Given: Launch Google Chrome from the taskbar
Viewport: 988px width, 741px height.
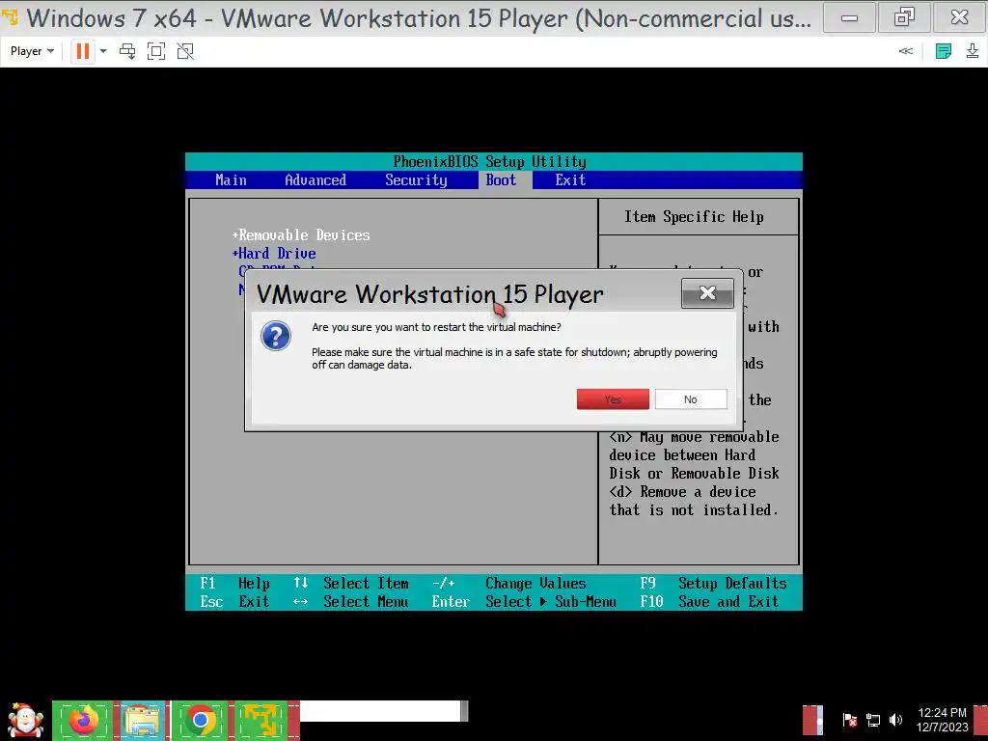Looking at the screenshot, I should click(x=201, y=720).
